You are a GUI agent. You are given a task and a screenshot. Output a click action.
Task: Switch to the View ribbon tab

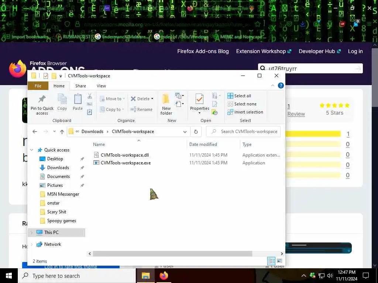[101, 86]
